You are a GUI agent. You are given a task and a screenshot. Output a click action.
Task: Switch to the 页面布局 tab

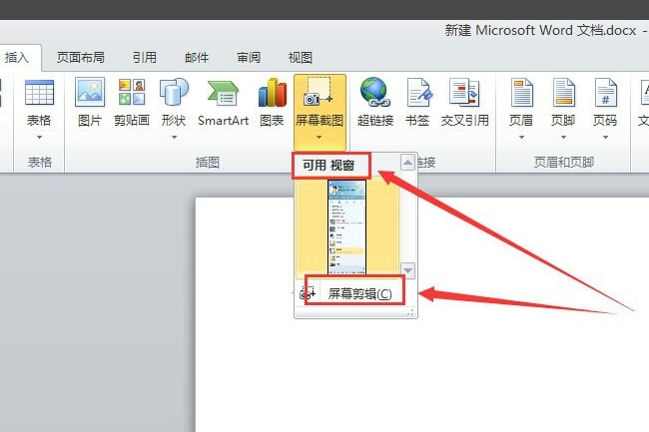pyautogui.click(x=80, y=58)
